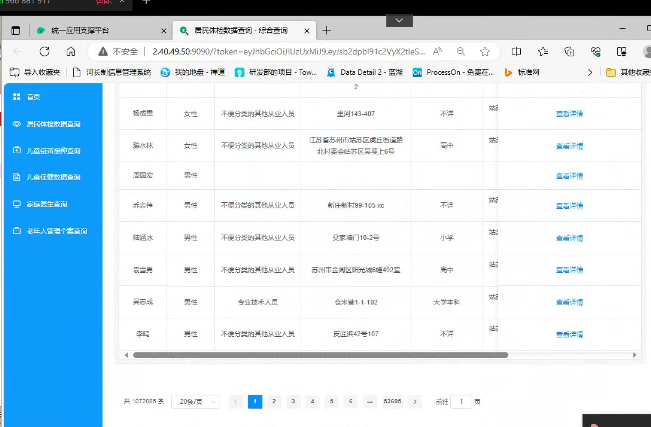Click 查看详情 for 袁吾男
Image resolution: width=651 pixels, height=427 pixels.
point(569,270)
